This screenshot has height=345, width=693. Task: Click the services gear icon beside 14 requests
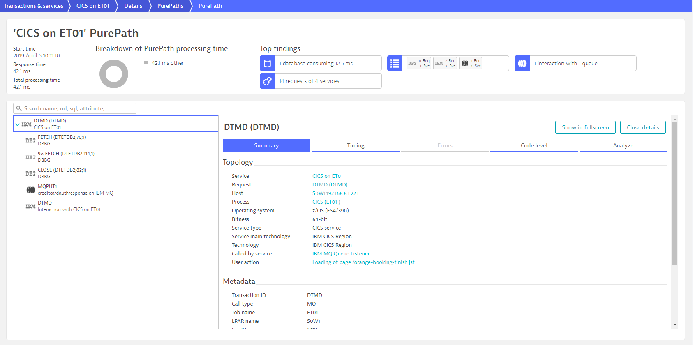[x=267, y=81]
